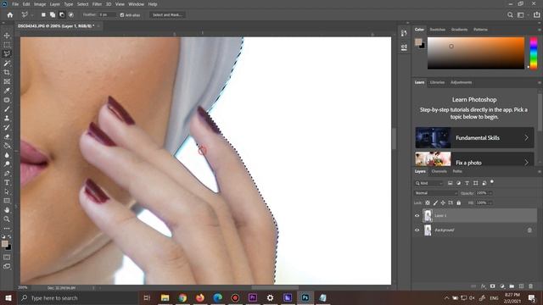Expand Fundamental Skills tutorials chevron
Screen dimensions: 543x305
coord(526,137)
